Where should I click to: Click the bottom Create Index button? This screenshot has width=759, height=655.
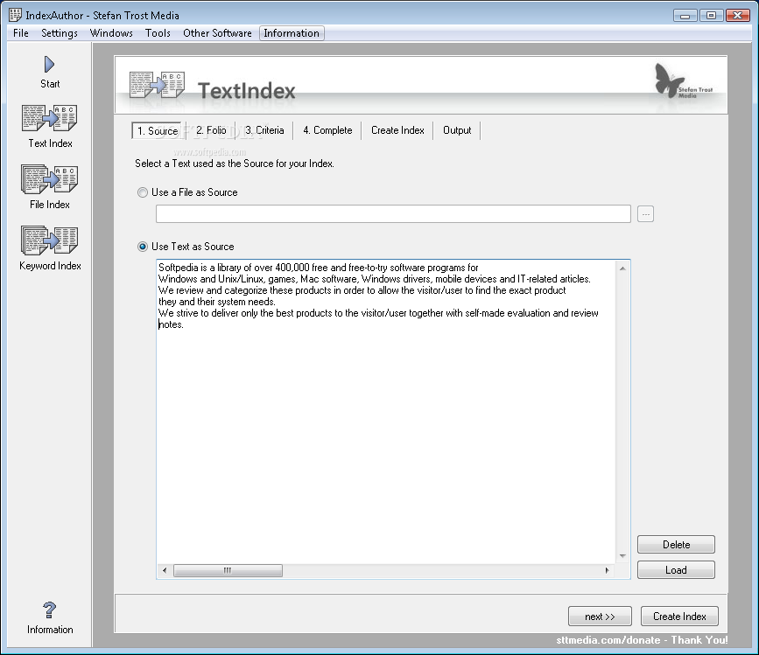coord(679,617)
